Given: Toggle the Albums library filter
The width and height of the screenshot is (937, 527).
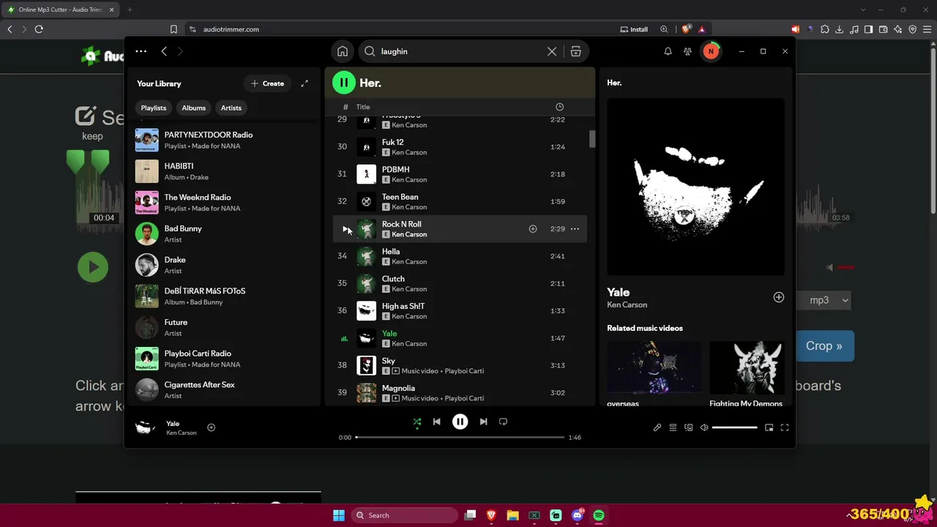Looking at the screenshot, I should pos(194,108).
